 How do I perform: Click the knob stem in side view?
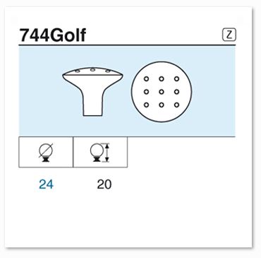[x=93, y=105]
